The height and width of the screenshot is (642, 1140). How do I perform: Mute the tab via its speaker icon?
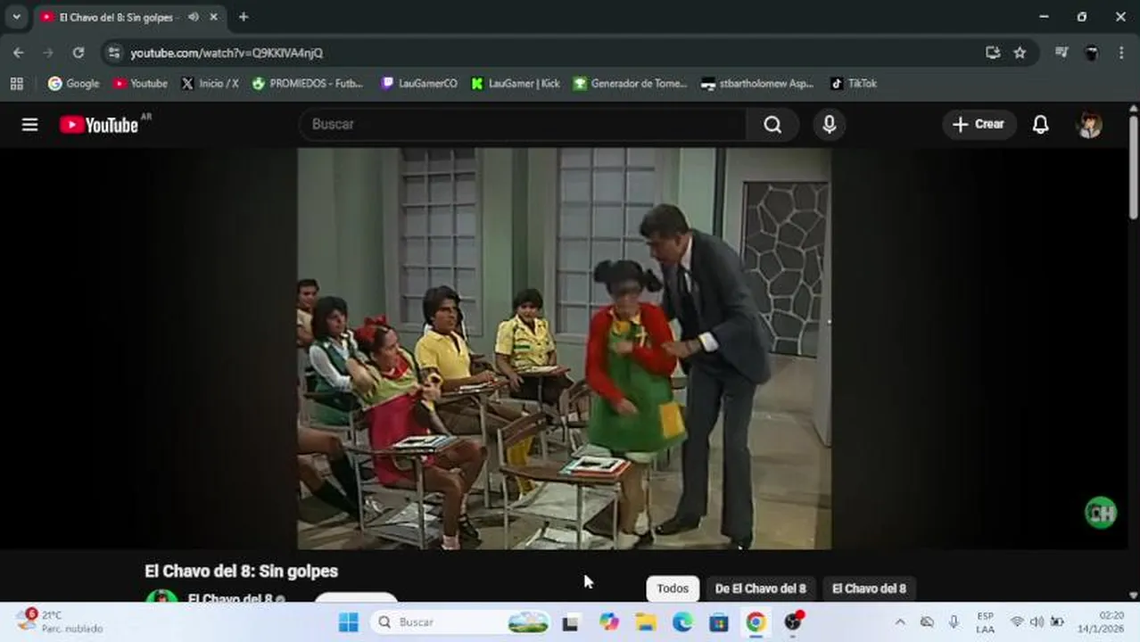pyautogui.click(x=194, y=17)
